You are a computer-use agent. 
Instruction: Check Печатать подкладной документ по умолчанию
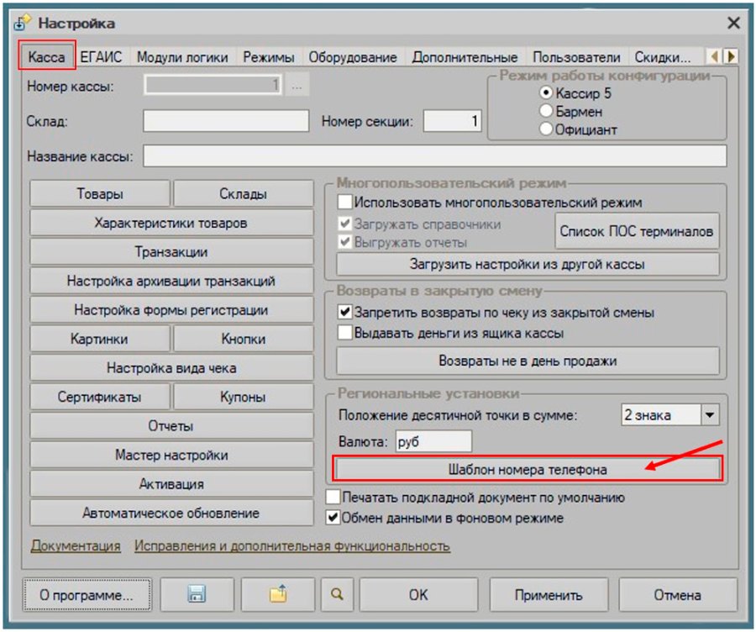point(333,497)
